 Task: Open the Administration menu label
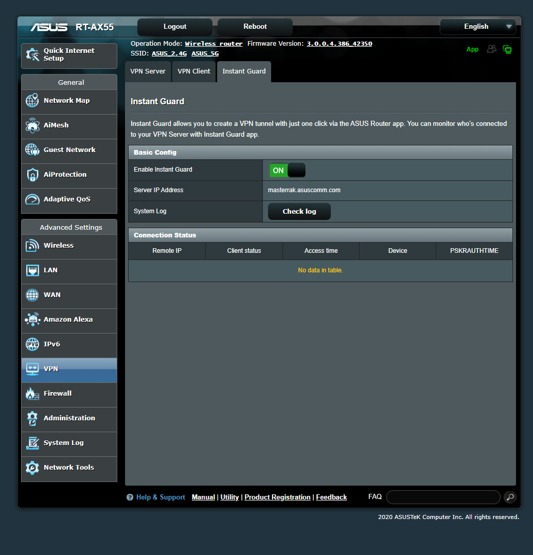click(69, 418)
